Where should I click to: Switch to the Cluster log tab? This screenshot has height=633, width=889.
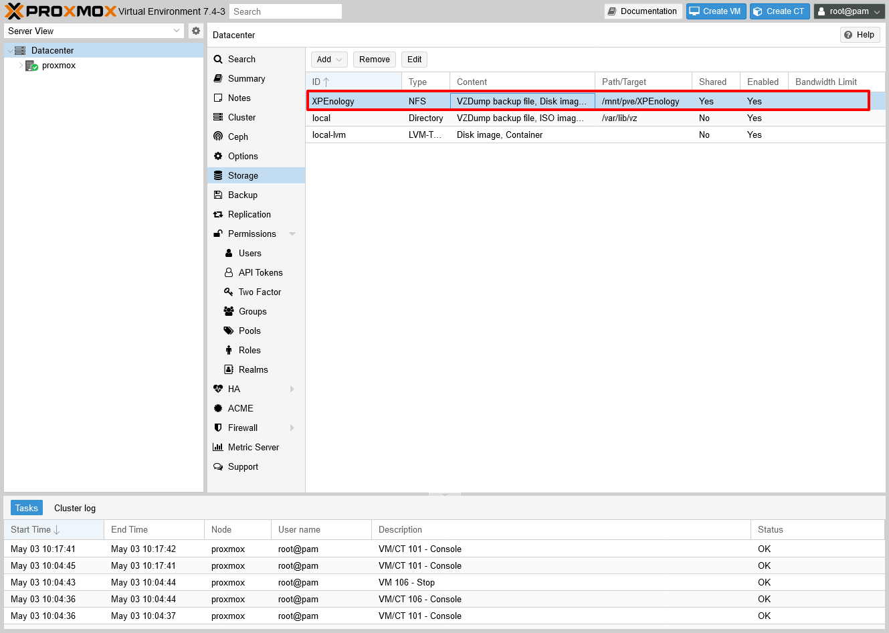tap(75, 508)
